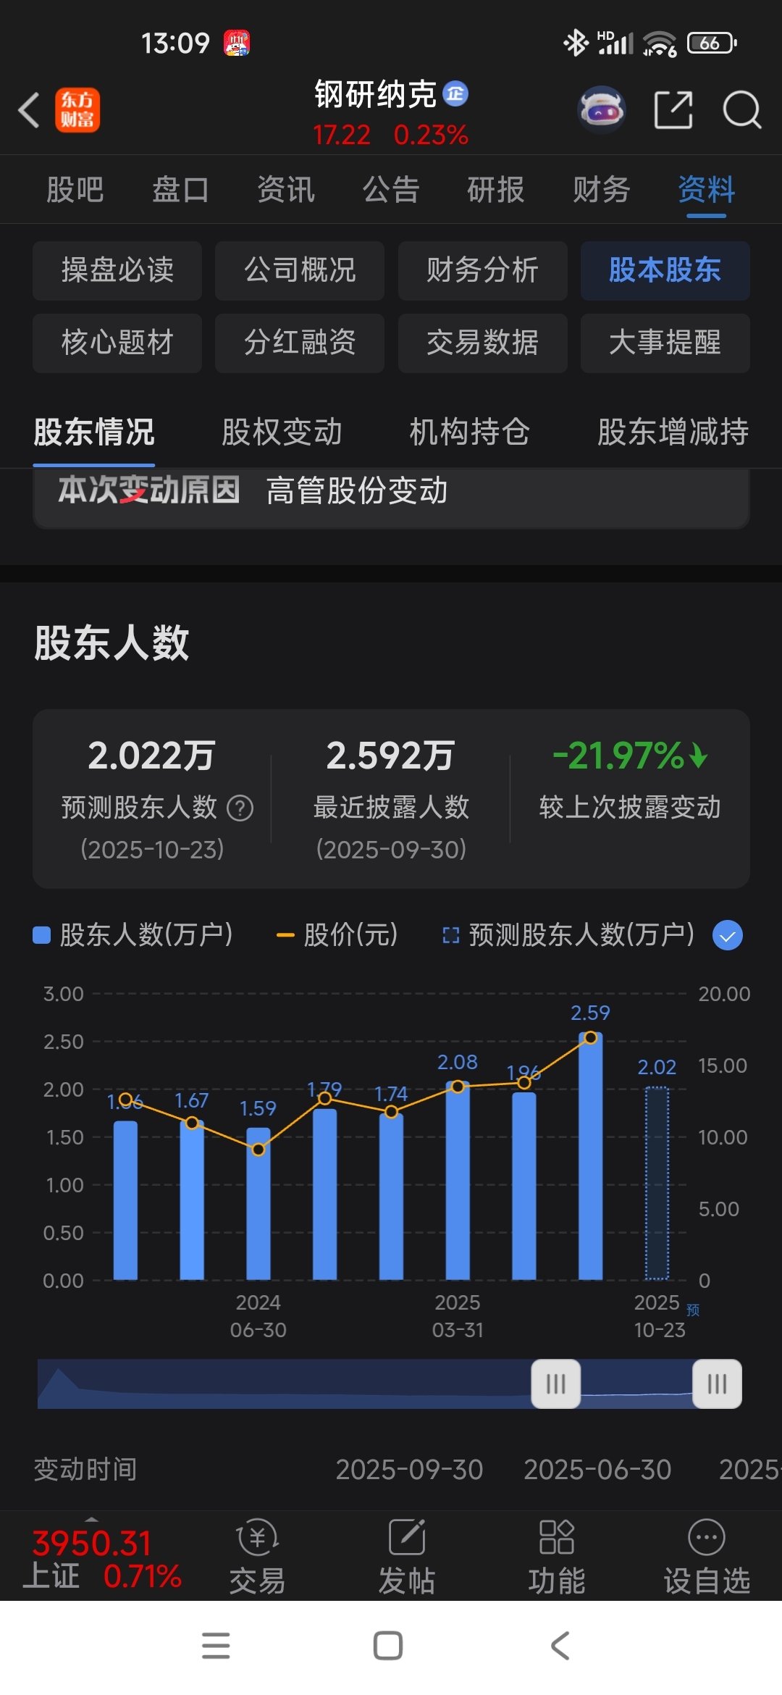Open 财务分析 section
The height and width of the screenshot is (1695, 782).
click(482, 270)
